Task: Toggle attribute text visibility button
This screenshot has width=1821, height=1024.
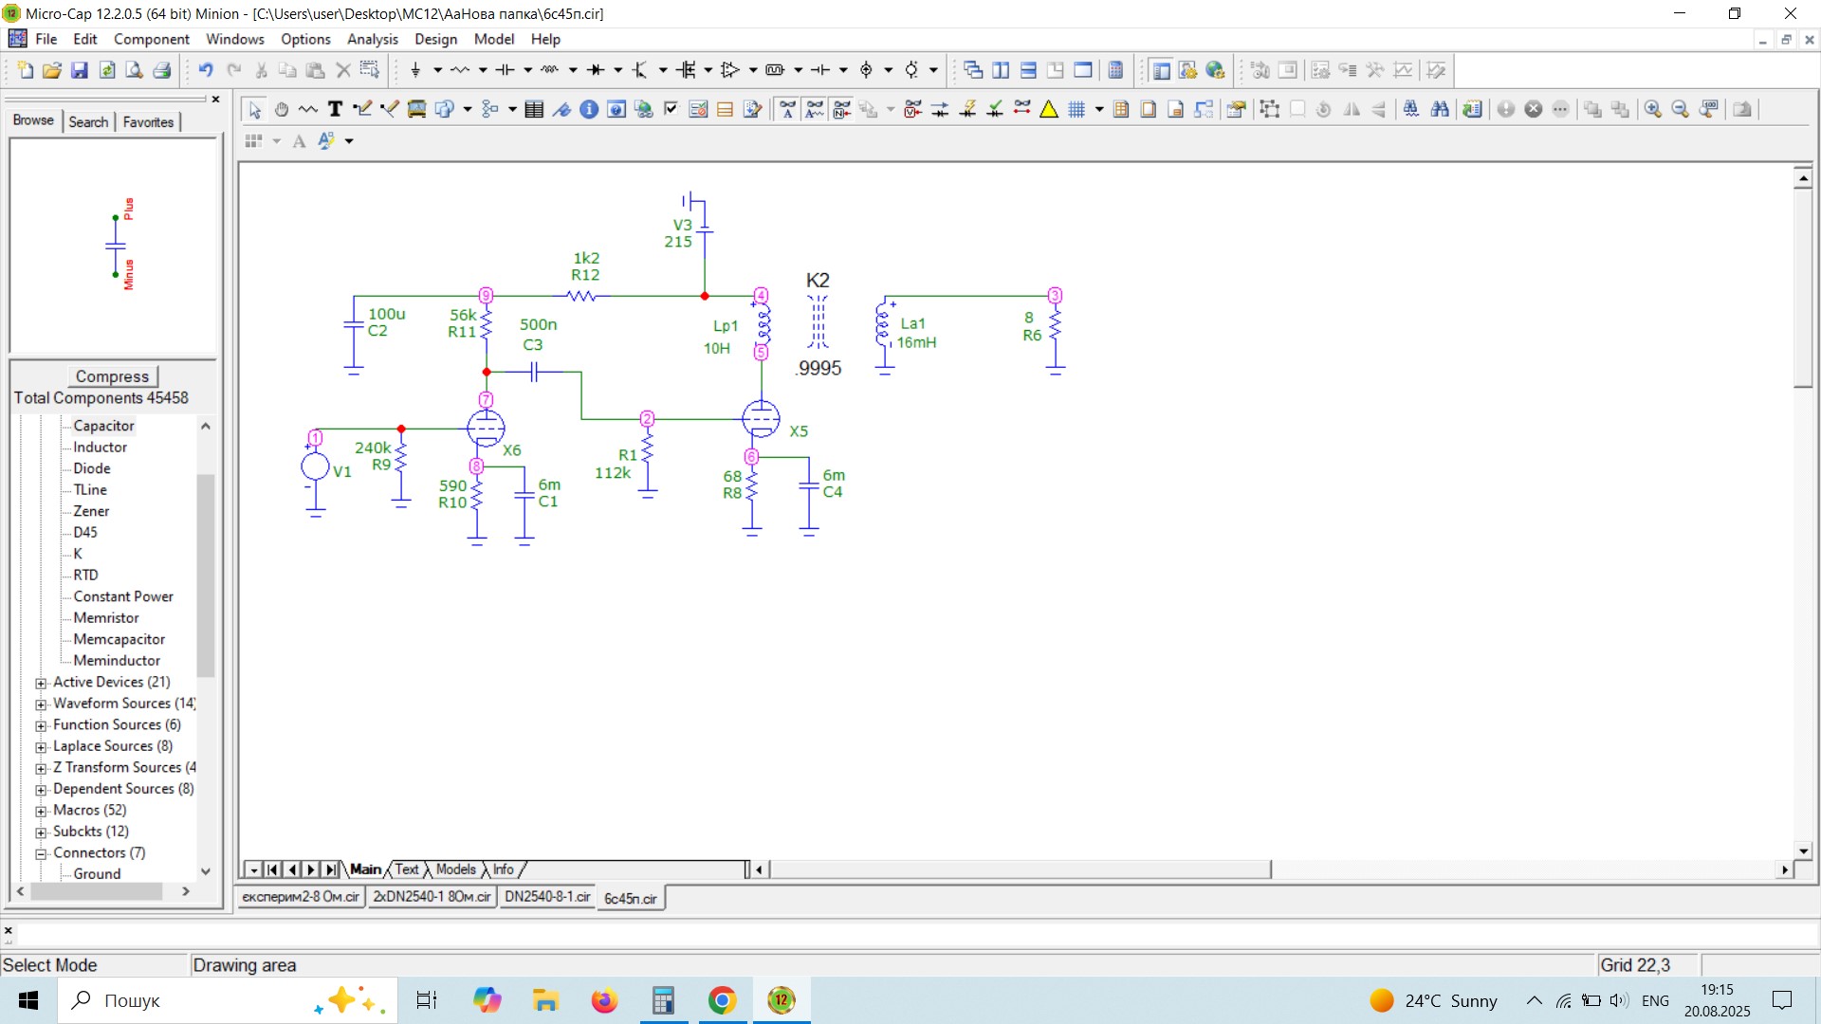Action: pyautogui.click(x=788, y=109)
